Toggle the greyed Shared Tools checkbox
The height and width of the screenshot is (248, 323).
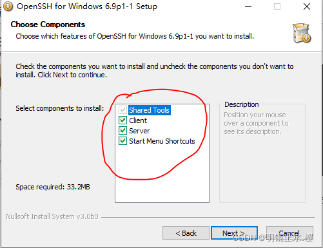click(x=122, y=110)
